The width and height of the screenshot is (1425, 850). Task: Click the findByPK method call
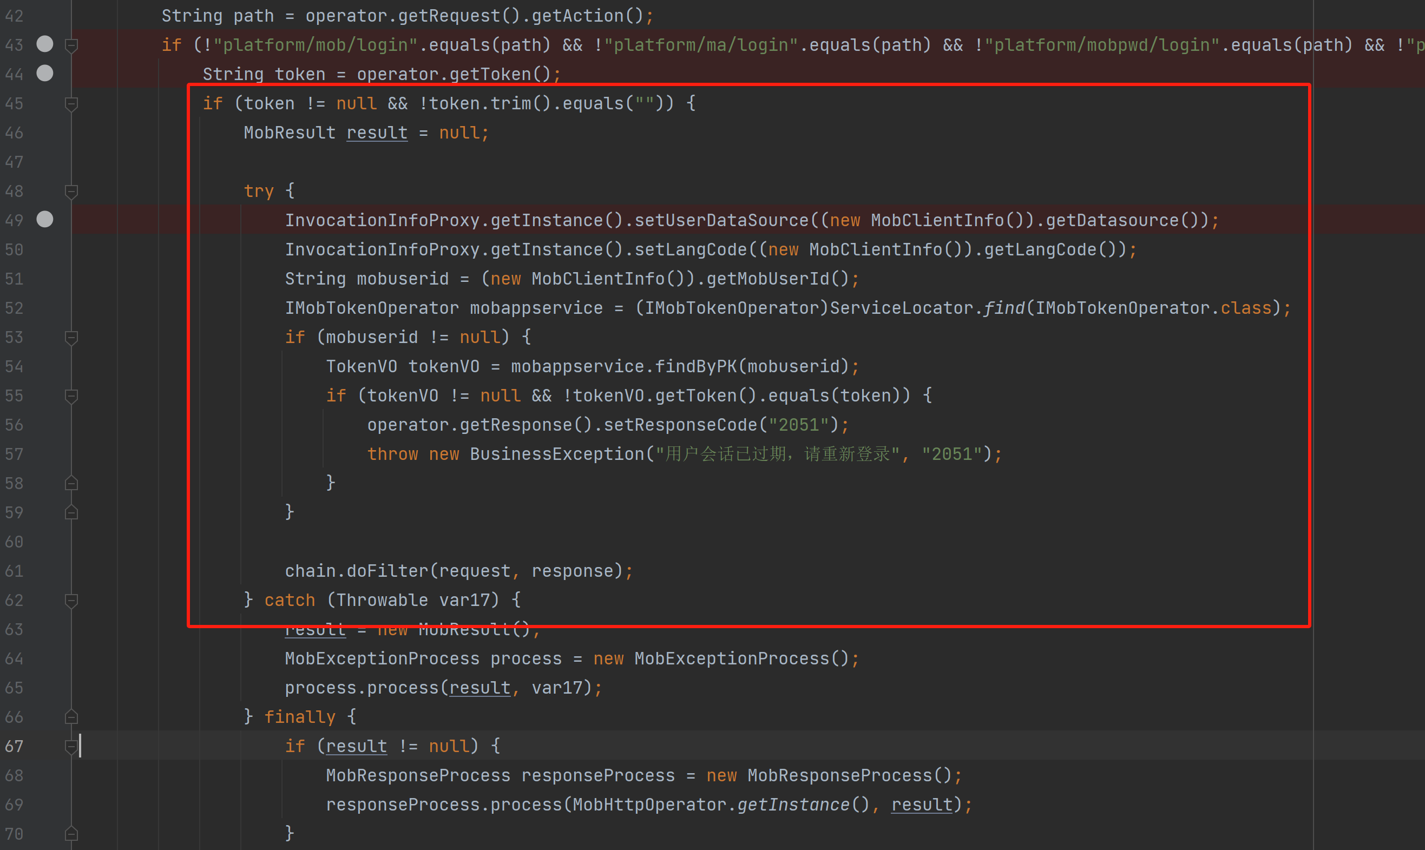click(695, 367)
